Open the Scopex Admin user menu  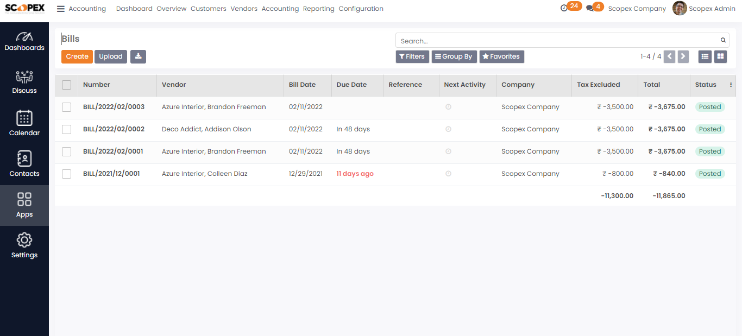pos(712,9)
